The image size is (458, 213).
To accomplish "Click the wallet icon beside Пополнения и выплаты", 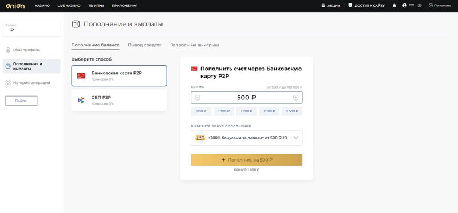I will (8, 66).
